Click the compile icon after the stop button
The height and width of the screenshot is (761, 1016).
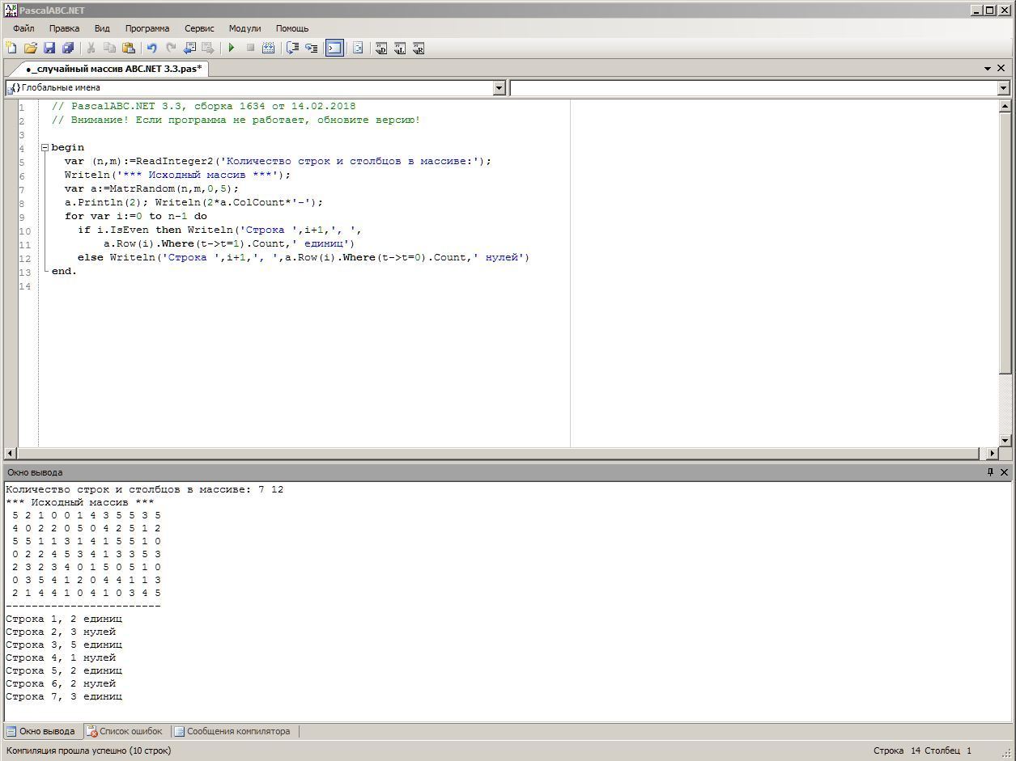coord(269,49)
